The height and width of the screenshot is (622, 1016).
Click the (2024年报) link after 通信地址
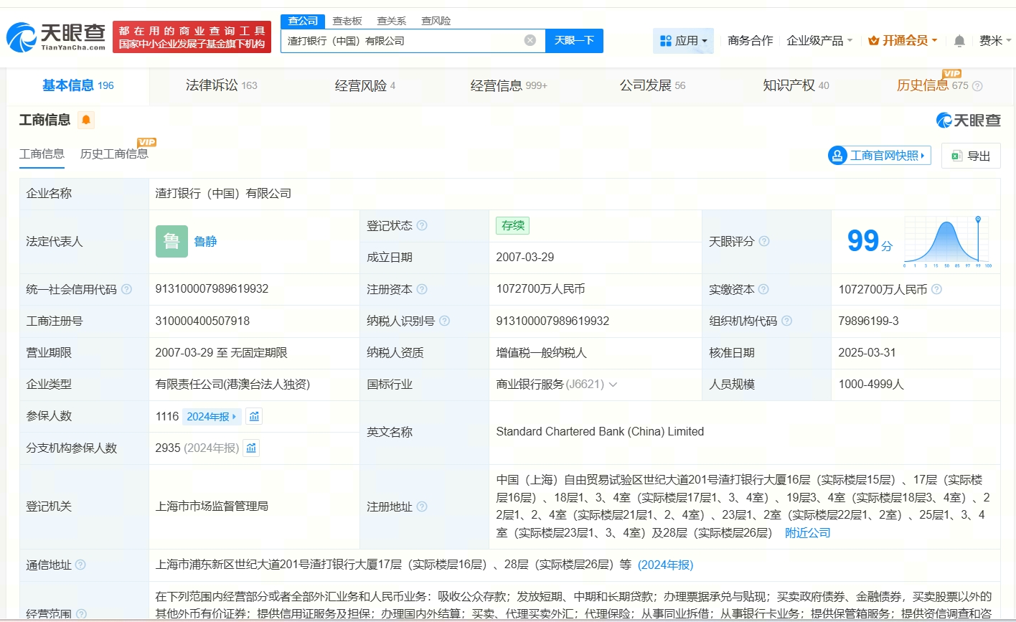point(666,565)
